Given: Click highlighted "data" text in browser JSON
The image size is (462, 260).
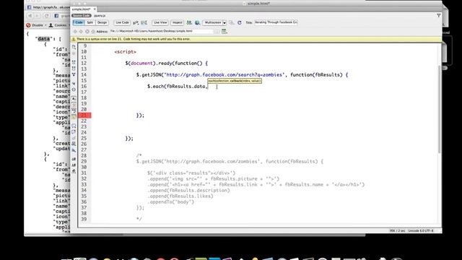Looking at the screenshot, I should (x=43, y=38).
